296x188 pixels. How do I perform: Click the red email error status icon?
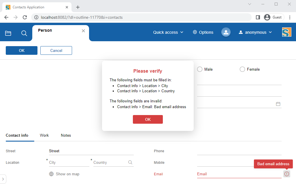286,174
